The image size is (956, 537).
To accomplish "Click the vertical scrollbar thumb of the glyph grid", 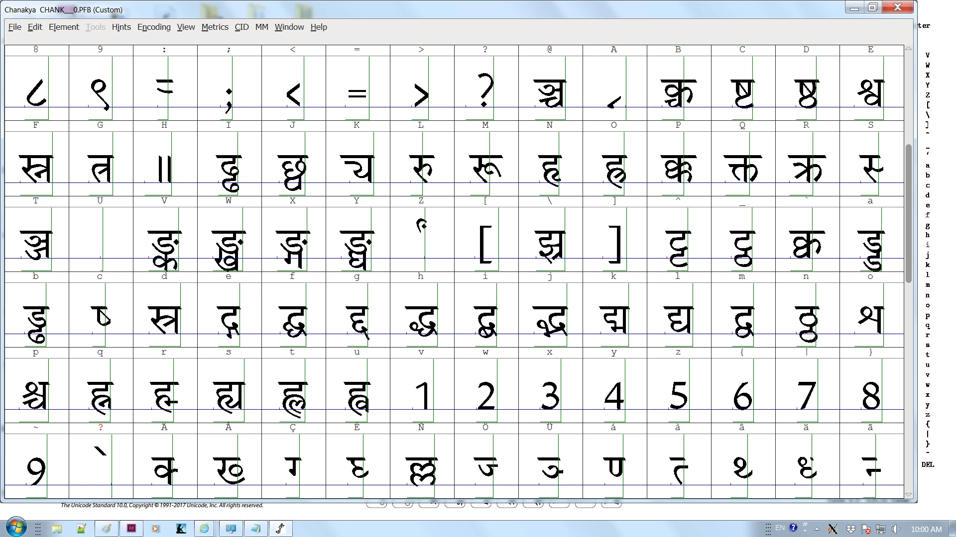I will (908, 214).
